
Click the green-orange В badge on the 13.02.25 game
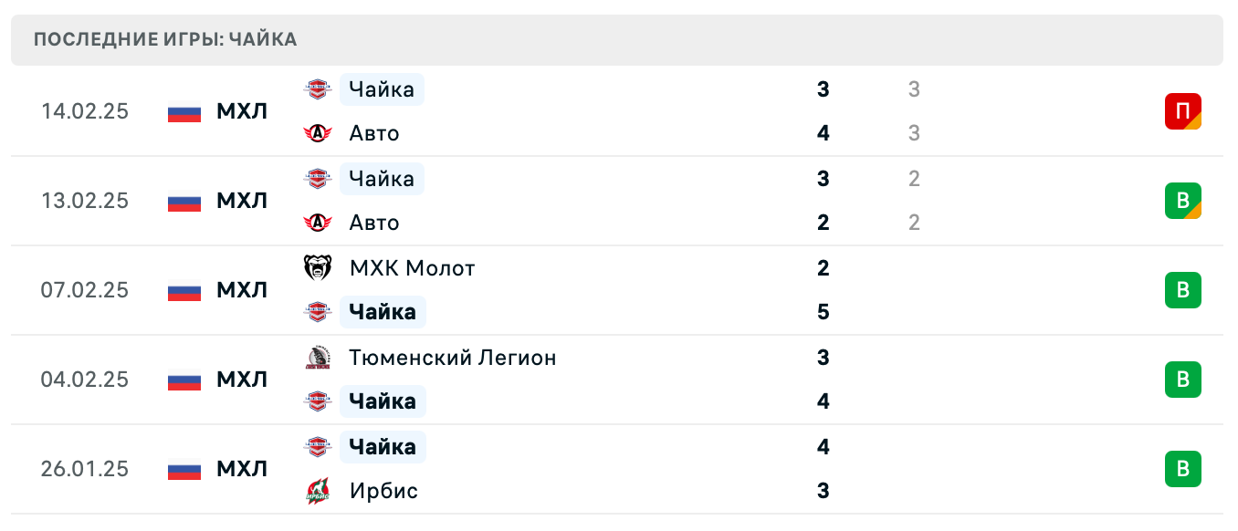(1183, 201)
